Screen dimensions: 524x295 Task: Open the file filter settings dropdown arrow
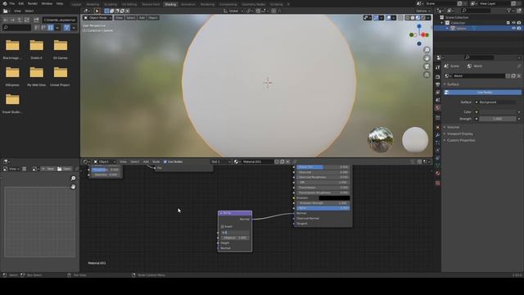click(74, 28)
